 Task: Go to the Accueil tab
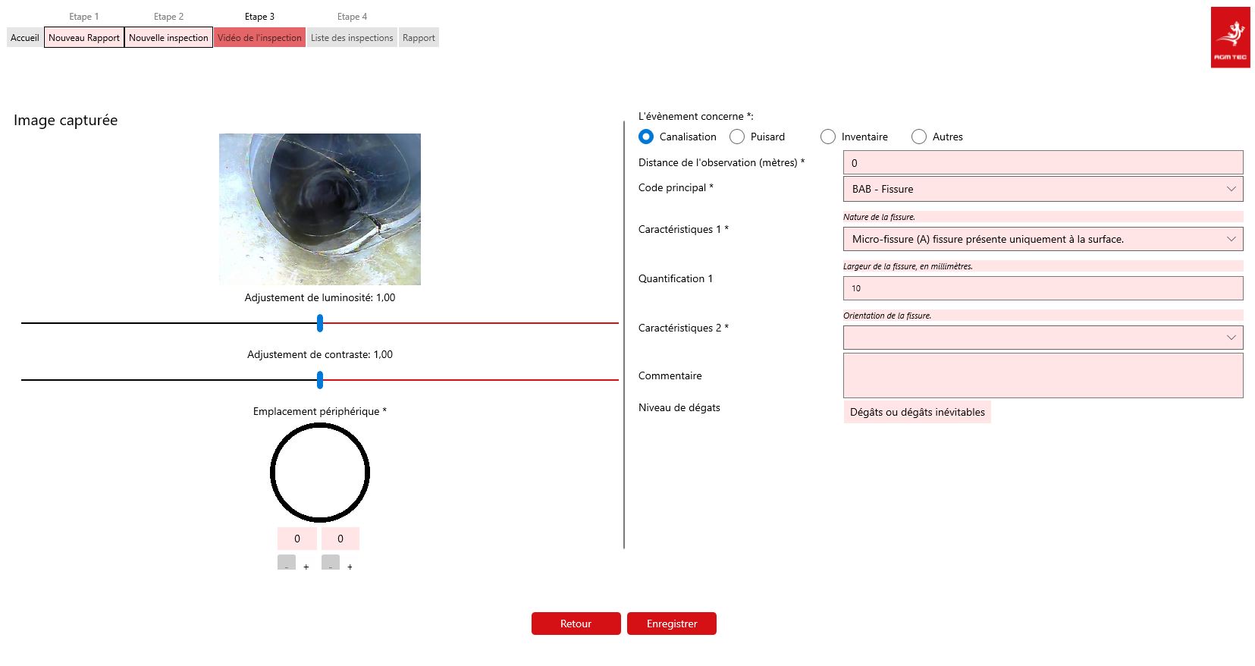pyautogui.click(x=25, y=38)
